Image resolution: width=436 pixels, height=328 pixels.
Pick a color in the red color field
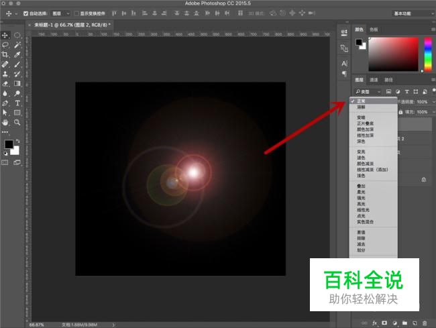click(394, 54)
